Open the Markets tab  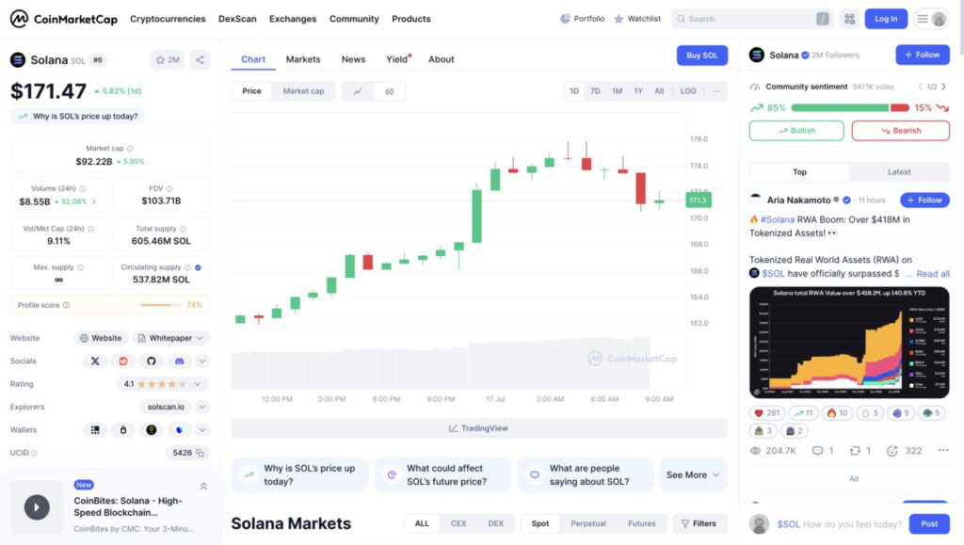coord(303,59)
